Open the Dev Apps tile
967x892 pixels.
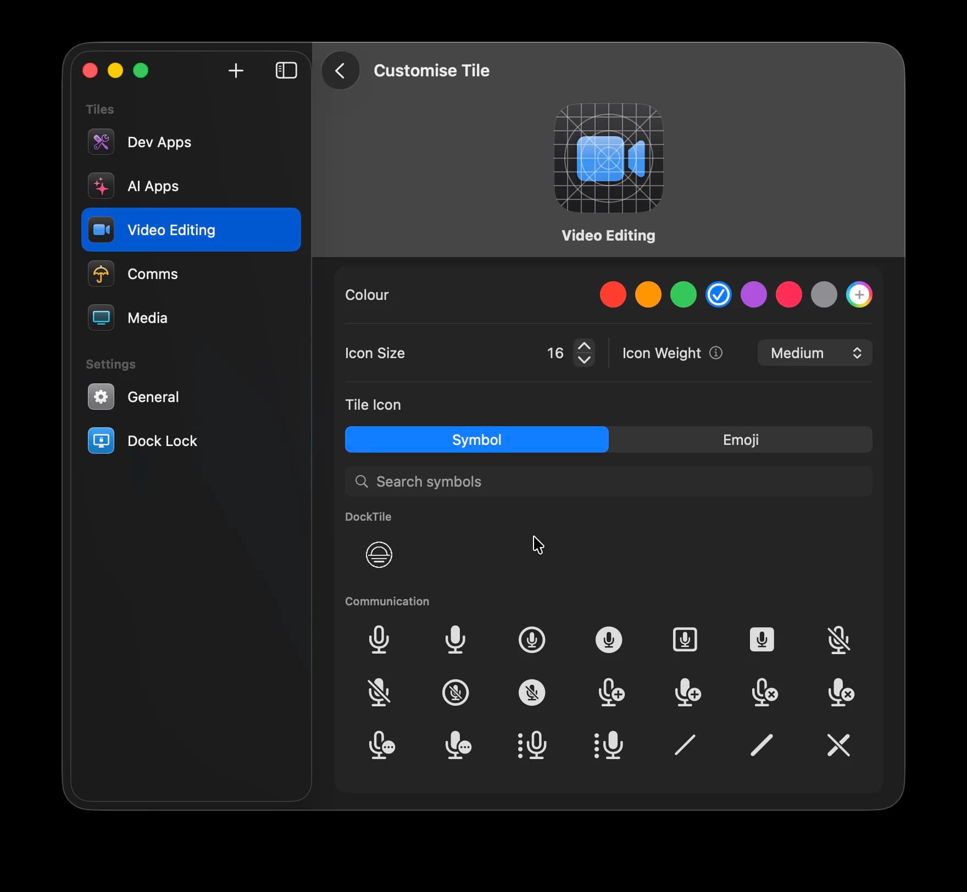[191, 142]
